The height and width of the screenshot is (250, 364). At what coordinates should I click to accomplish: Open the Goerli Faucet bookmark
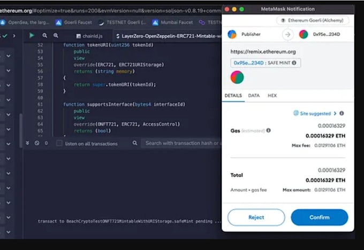tap(74, 22)
